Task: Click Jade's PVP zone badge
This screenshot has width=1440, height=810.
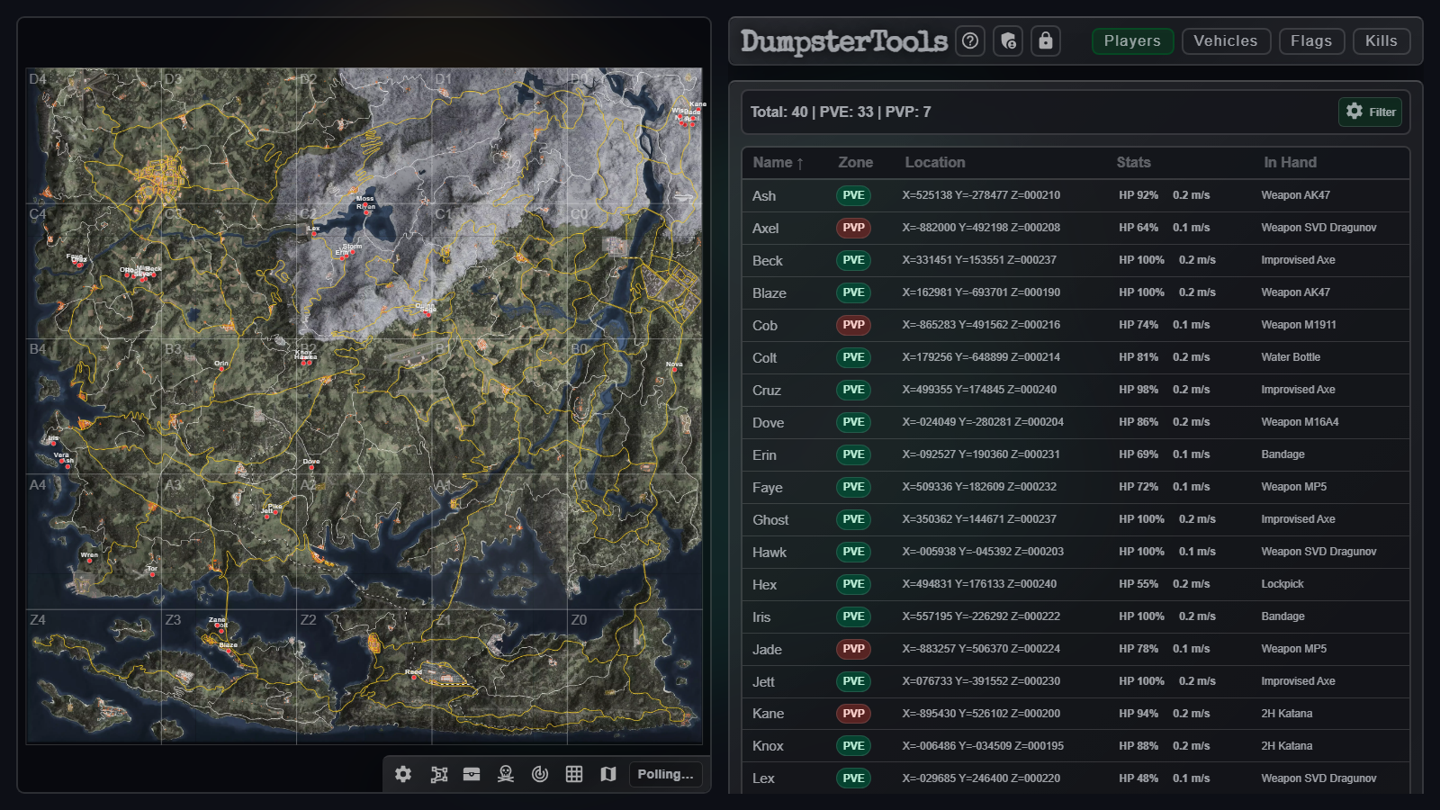Action: (853, 649)
